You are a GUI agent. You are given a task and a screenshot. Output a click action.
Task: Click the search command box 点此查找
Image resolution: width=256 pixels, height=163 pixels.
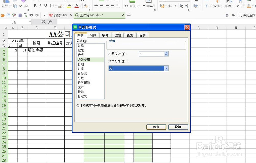click(247, 15)
